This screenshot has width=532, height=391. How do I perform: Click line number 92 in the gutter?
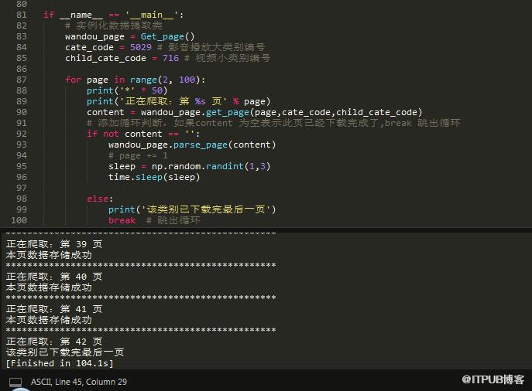tap(22, 134)
